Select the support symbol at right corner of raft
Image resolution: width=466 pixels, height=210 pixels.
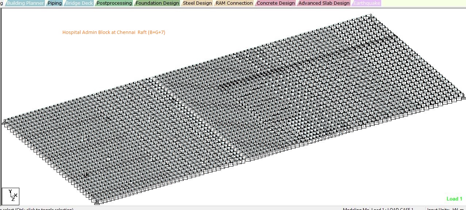pyautogui.click(x=463, y=97)
